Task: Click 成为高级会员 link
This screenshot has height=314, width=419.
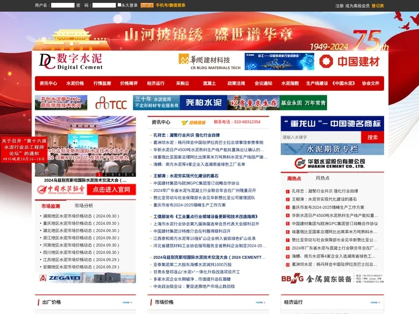Action: 357,6
